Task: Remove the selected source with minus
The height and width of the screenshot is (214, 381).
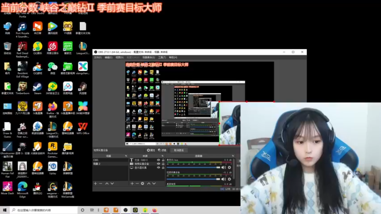Action: (137, 184)
